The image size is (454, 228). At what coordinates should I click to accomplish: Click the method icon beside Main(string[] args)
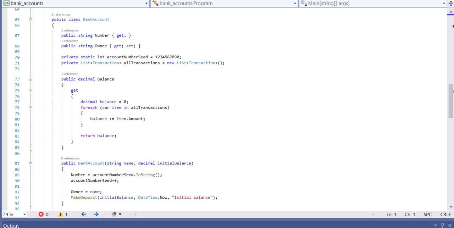click(x=304, y=3)
